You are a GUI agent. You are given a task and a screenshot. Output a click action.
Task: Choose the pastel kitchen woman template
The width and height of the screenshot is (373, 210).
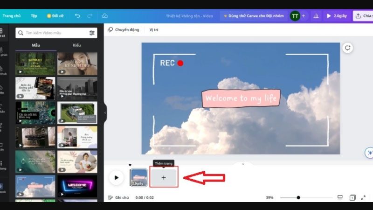(77, 137)
